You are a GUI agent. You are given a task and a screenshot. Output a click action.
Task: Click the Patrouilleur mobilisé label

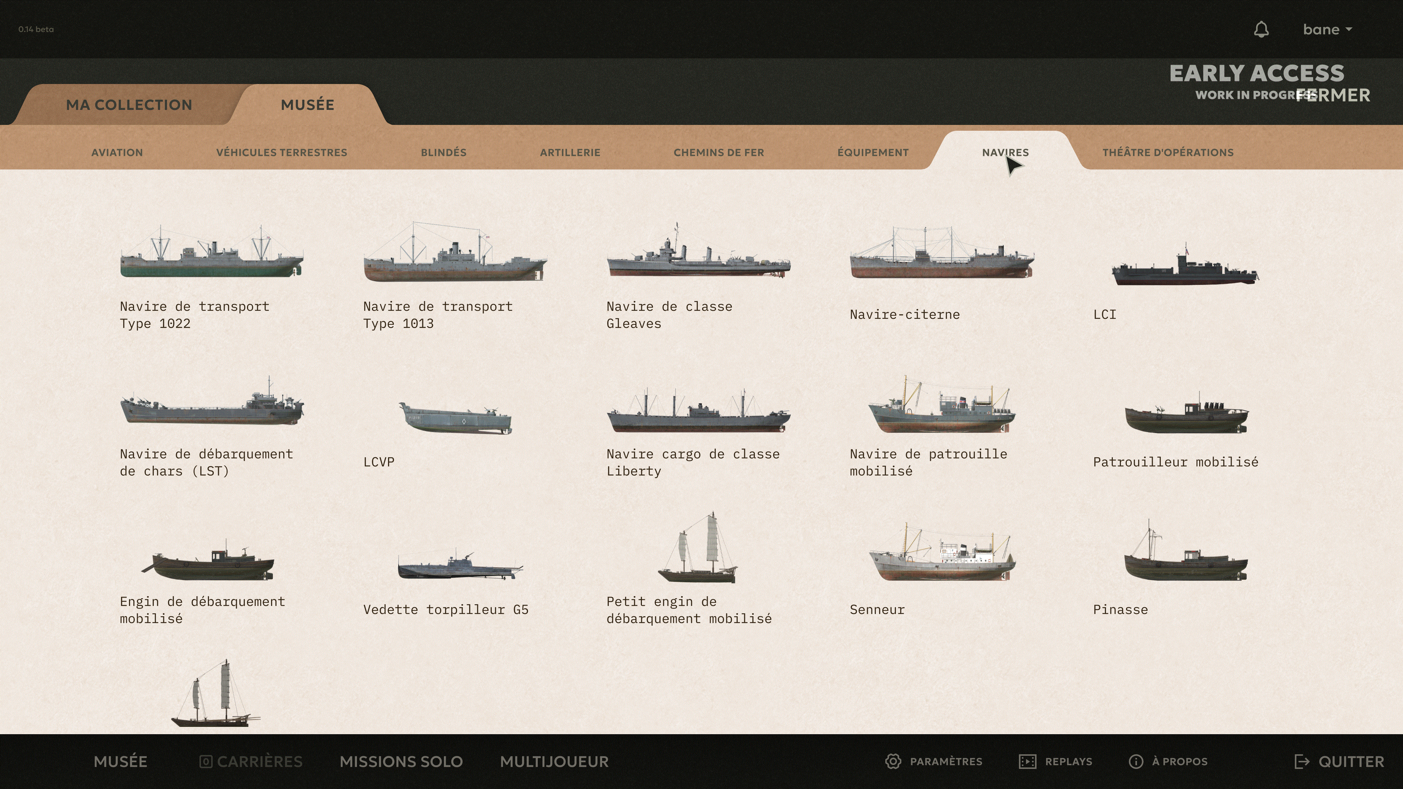pos(1175,462)
